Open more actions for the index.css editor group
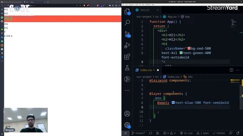243x136 pixels. (237, 70)
